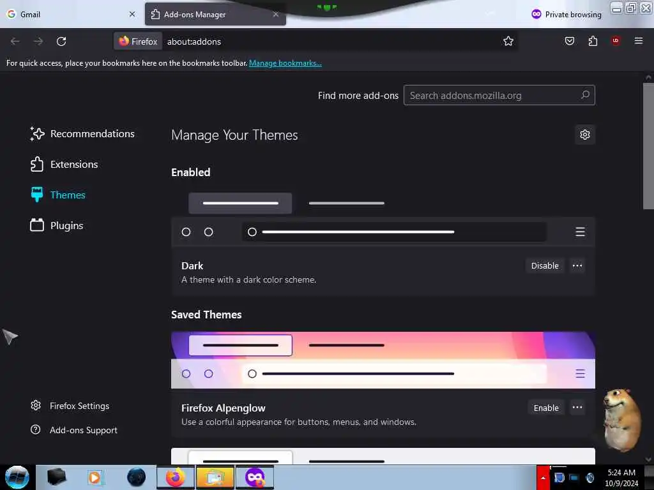Open the Firefox application hamburger menu

638,41
